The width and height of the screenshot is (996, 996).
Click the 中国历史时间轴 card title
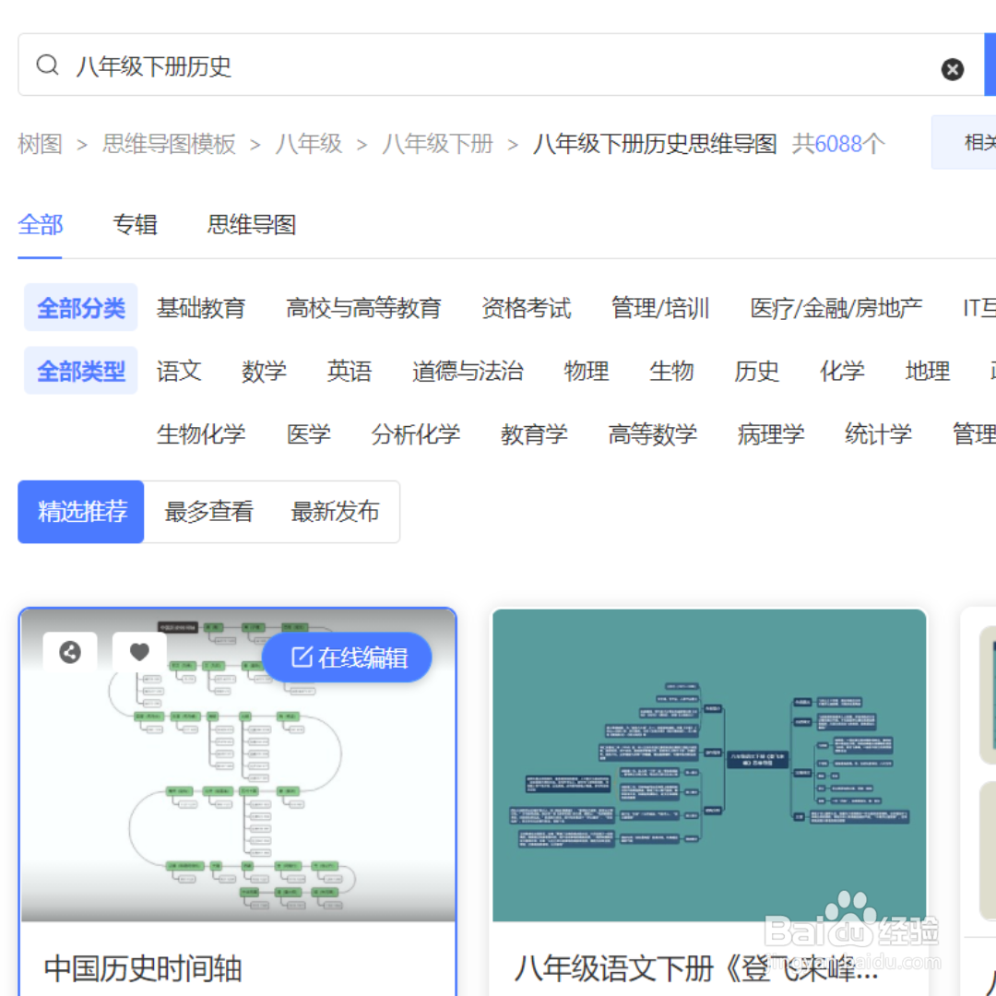pos(143,969)
